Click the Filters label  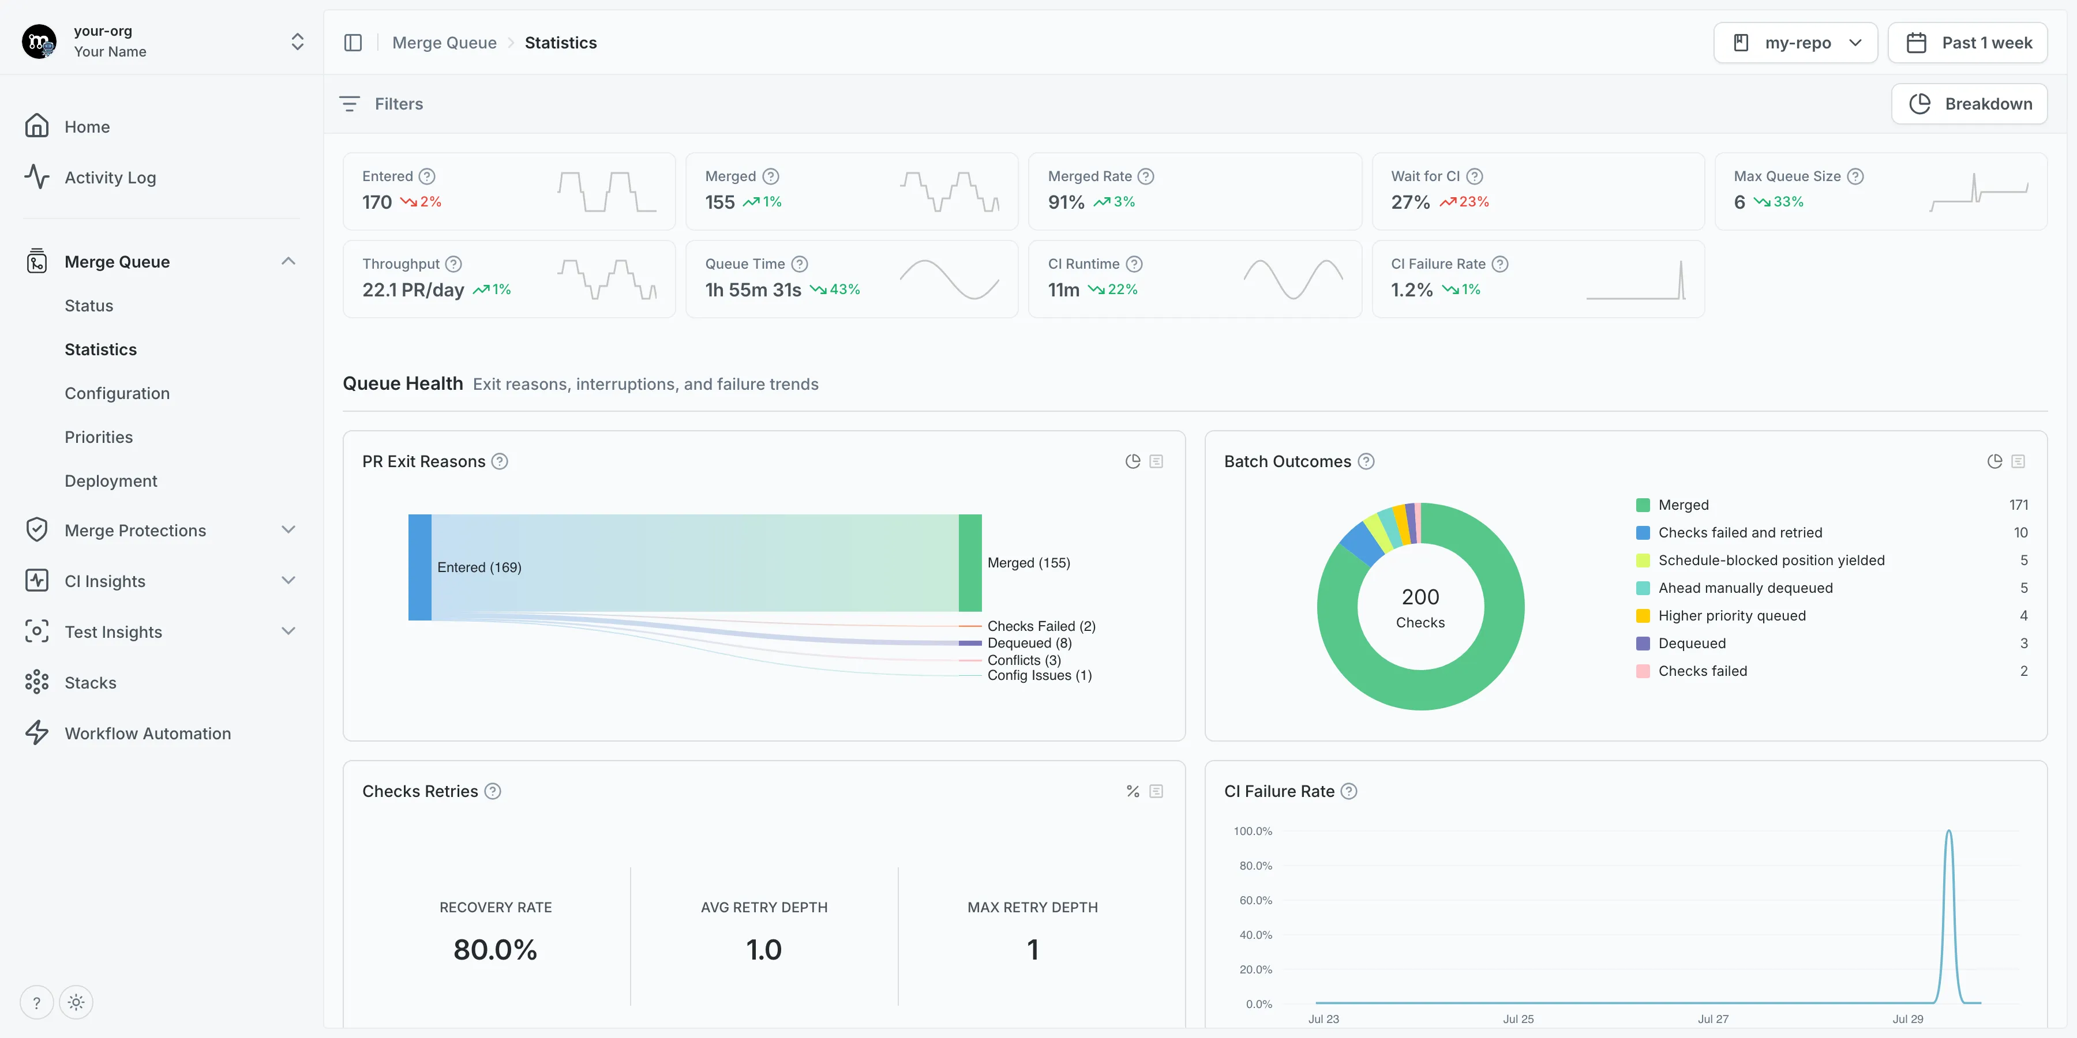398,104
